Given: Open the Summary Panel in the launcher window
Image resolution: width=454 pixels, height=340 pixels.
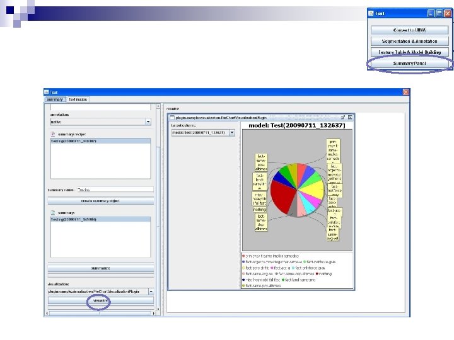Looking at the screenshot, I should [409, 64].
